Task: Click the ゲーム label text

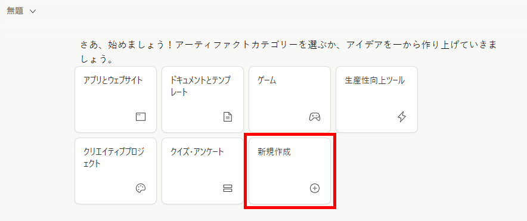Action: pyautogui.click(x=266, y=80)
